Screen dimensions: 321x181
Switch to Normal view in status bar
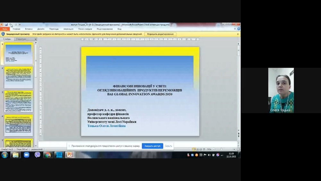(x=194, y=149)
